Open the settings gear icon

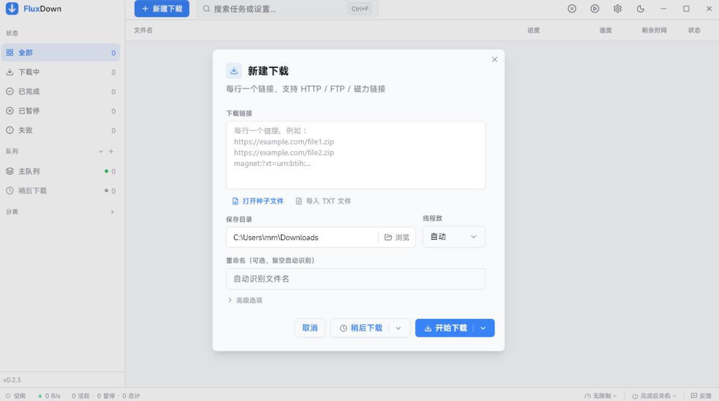pyautogui.click(x=618, y=9)
